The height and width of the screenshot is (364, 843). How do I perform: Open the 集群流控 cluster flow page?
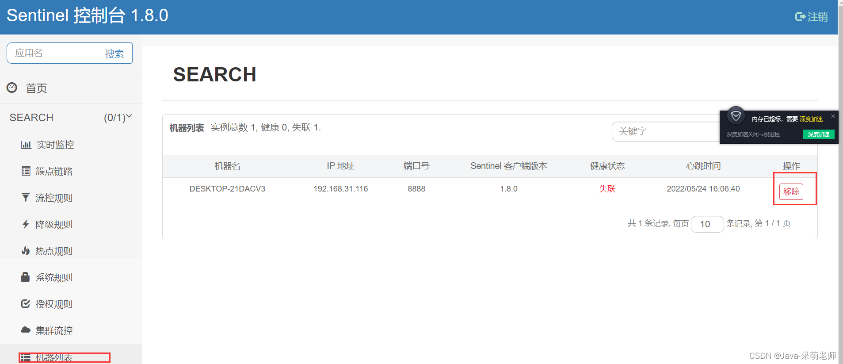(x=54, y=330)
